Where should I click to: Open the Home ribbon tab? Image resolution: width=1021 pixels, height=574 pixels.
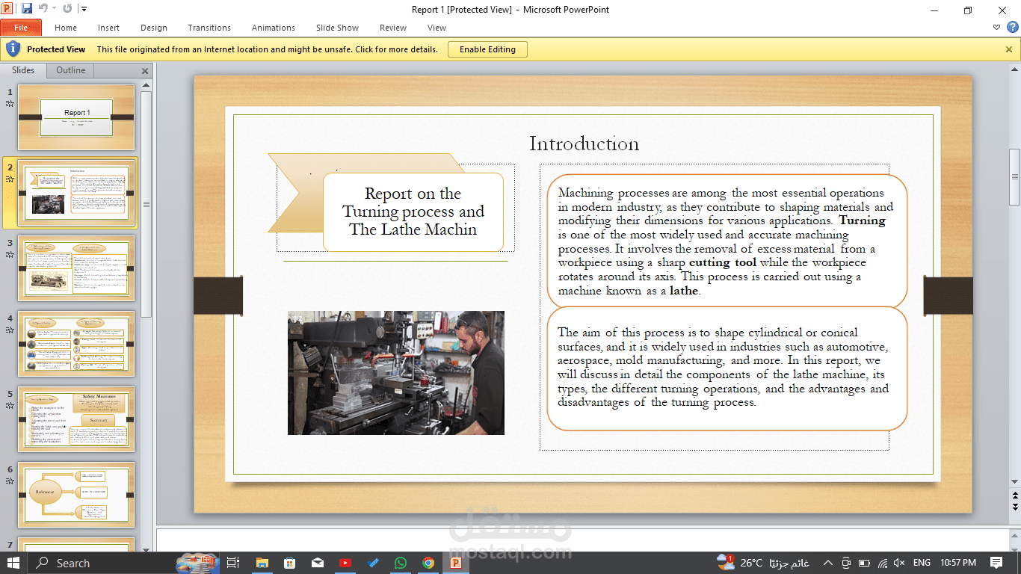(66, 28)
